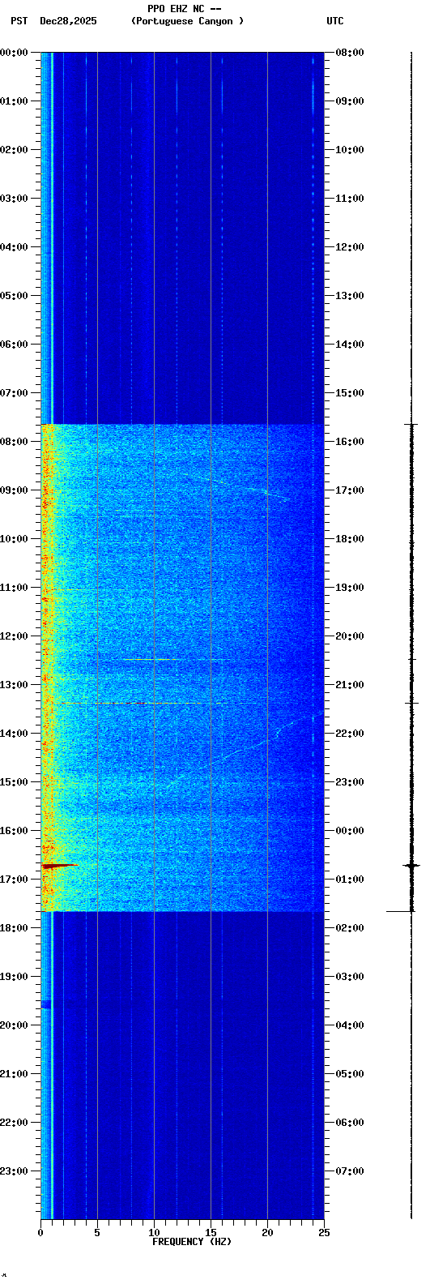The image size is (447, 1284).
Task: Click the station title PPO EHZ NC --
Action: pyautogui.click(x=185, y=9)
